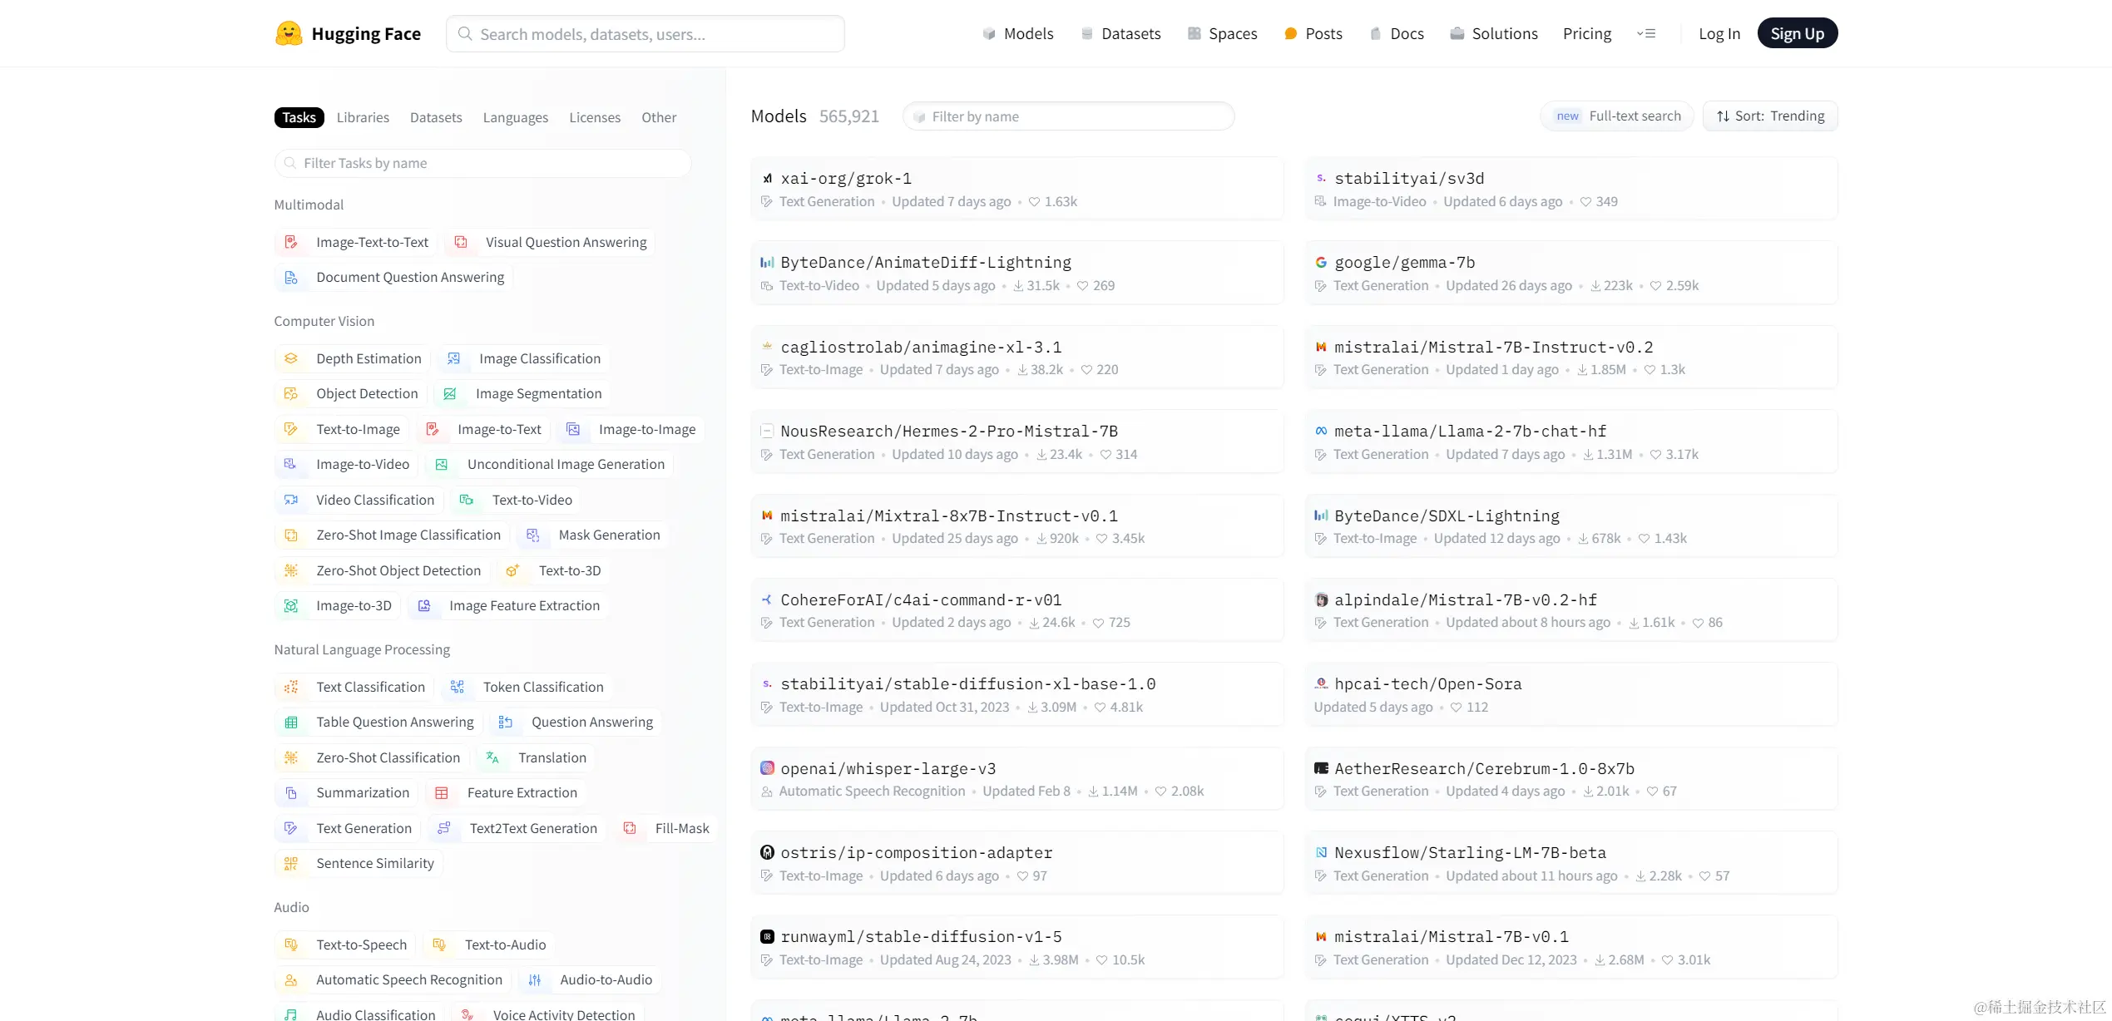Click the runwayml/stable-diffusion-v1-5 avatar icon
Image resolution: width=2112 pixels, height=1021 pixels.
tap(767, 936)
